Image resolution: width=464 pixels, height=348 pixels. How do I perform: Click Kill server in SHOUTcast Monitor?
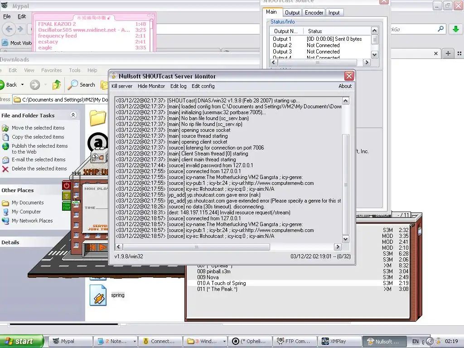[121, 86]
